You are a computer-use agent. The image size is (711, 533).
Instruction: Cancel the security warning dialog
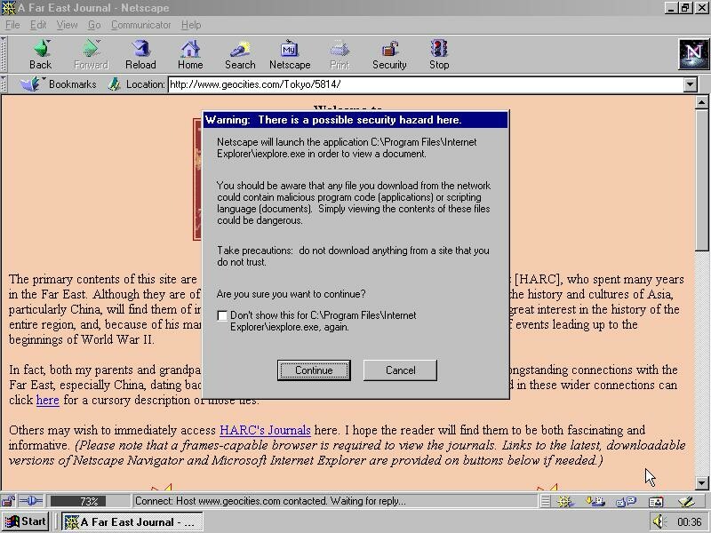point(400,370)
